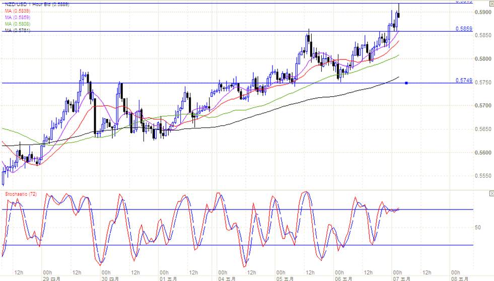Image resolution: width=494 pixels, height=281 pixels.
Task: Click the blue 0.5749 horizontal line label
Action: pos(464,81)
